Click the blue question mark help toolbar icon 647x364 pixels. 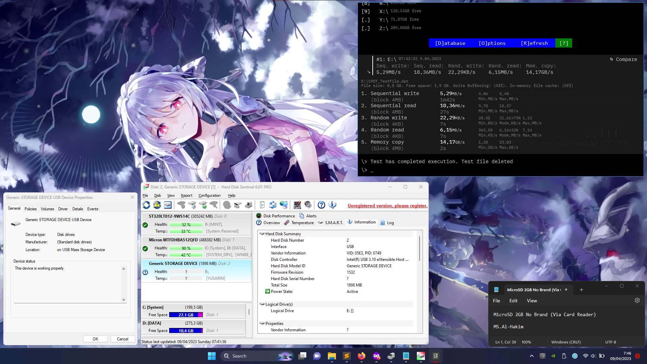(x=321, y=205)
